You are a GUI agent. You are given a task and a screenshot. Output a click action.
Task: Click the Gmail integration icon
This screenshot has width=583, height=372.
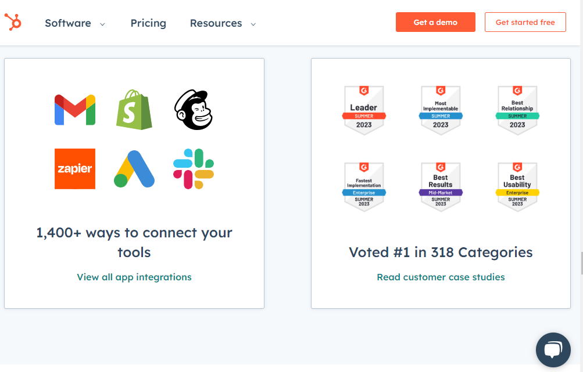(x=75, y=110)
